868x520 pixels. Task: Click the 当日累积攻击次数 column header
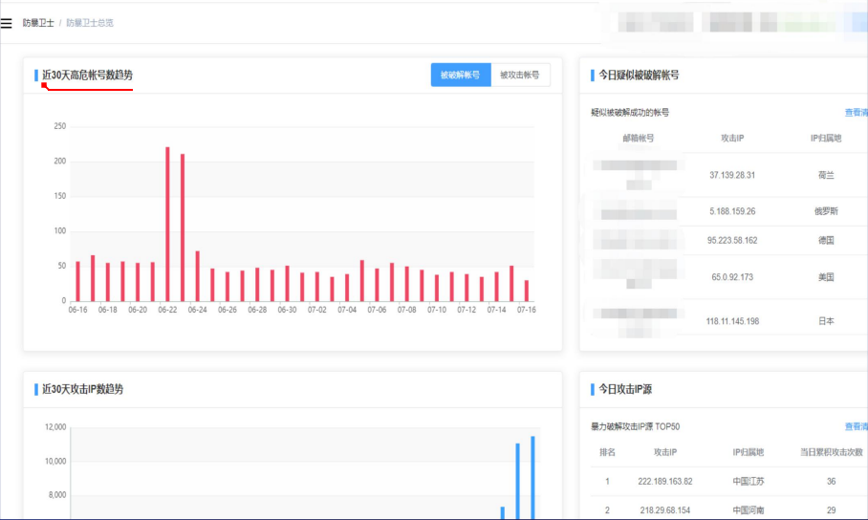click(x=831, y=452)
